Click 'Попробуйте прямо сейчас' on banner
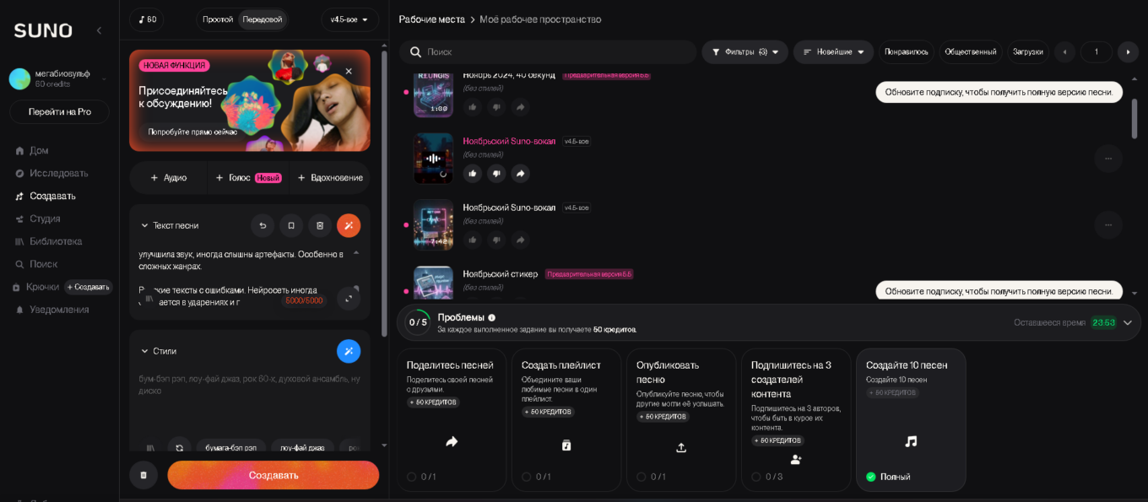1148x502 pixels. point(192,132)
